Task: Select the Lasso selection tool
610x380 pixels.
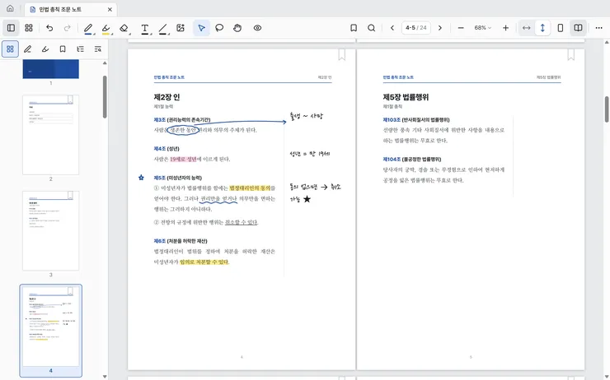Action: (x=219, y=28)
